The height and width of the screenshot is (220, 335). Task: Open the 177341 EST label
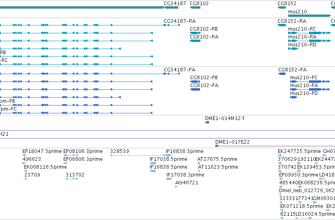click(304, 198)
